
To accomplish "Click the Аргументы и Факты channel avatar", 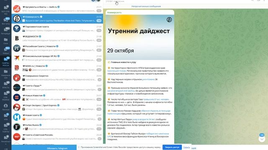I will pyautogui.click(x=17, y=9).
